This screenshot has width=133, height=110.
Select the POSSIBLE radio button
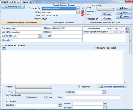pos(85,12)
